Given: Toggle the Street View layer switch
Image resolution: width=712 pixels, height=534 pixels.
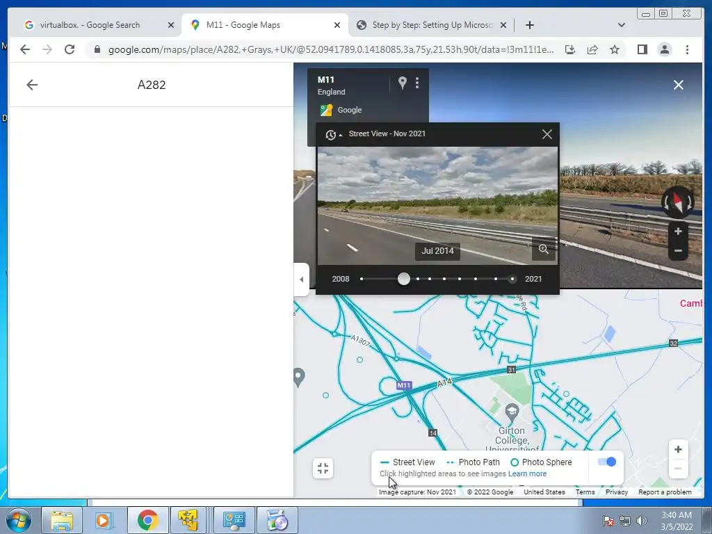Looking at the screenshot, I should point(606,462).
